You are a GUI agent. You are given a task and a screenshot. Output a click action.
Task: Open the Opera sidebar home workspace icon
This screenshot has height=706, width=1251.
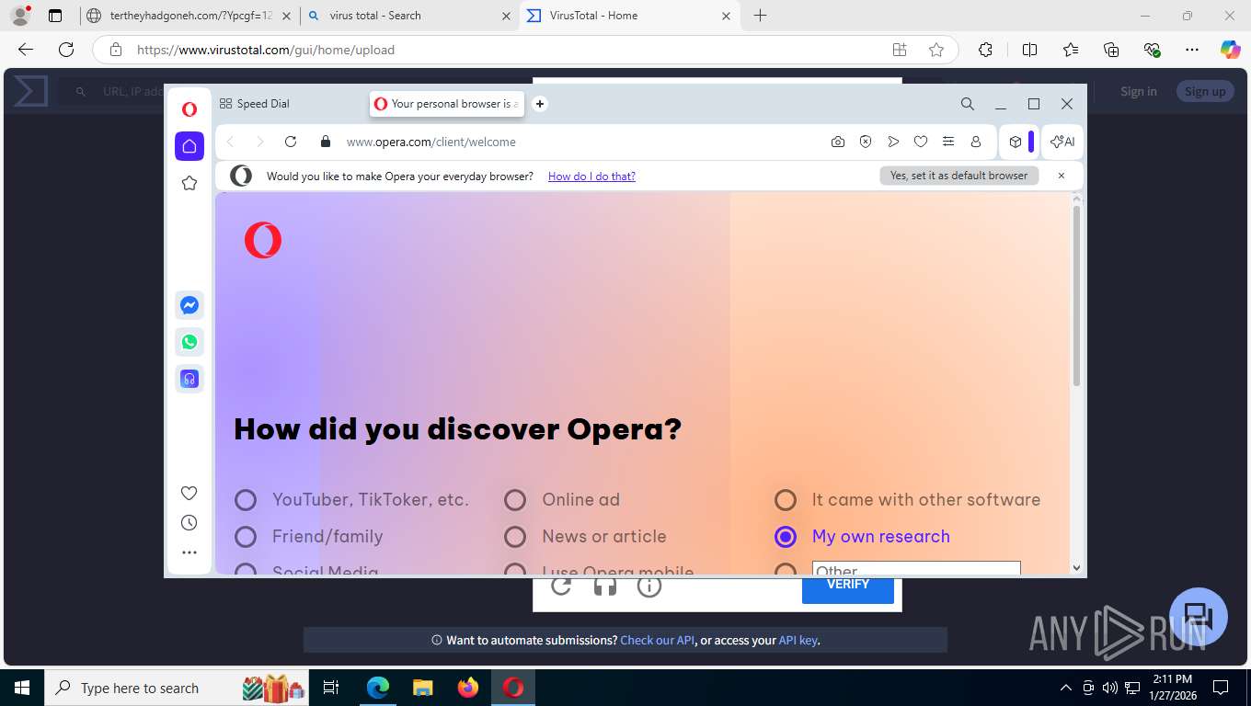(189, 146)
